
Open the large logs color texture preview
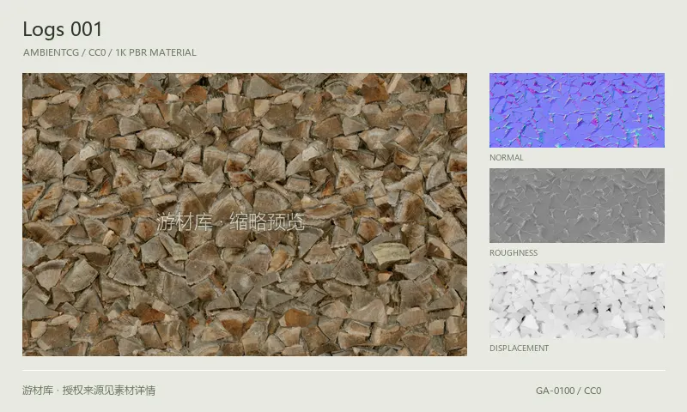[x=245, y=214]
